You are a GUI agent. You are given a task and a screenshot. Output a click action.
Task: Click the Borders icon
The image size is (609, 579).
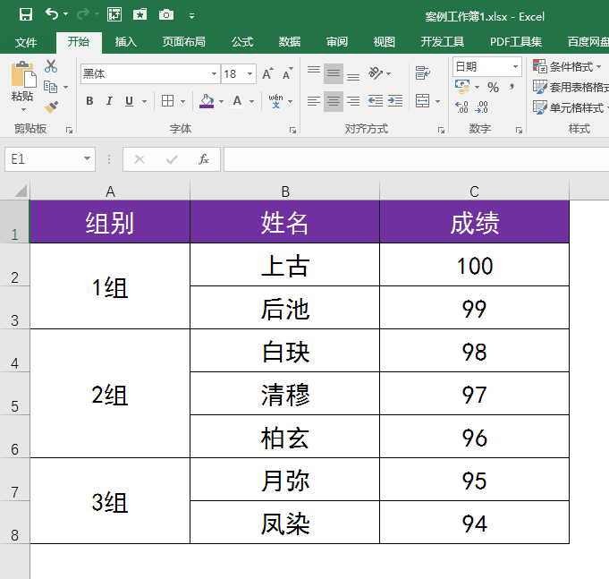click(168, 101)
